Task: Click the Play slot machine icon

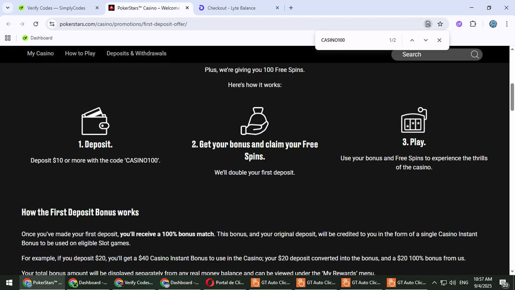Action: (414, 120)
